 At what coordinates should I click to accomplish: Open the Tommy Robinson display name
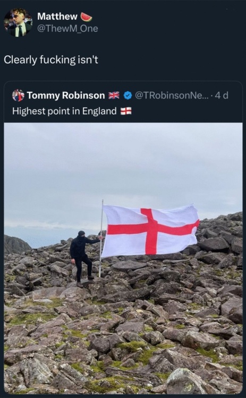[x=66, y=96]
